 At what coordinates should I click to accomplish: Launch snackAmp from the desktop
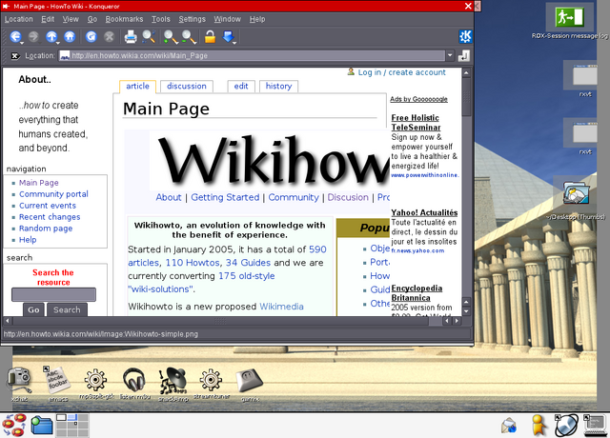(x=173, y=383)
